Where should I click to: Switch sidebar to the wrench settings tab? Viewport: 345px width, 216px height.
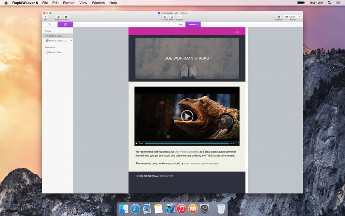coord(50,24)
